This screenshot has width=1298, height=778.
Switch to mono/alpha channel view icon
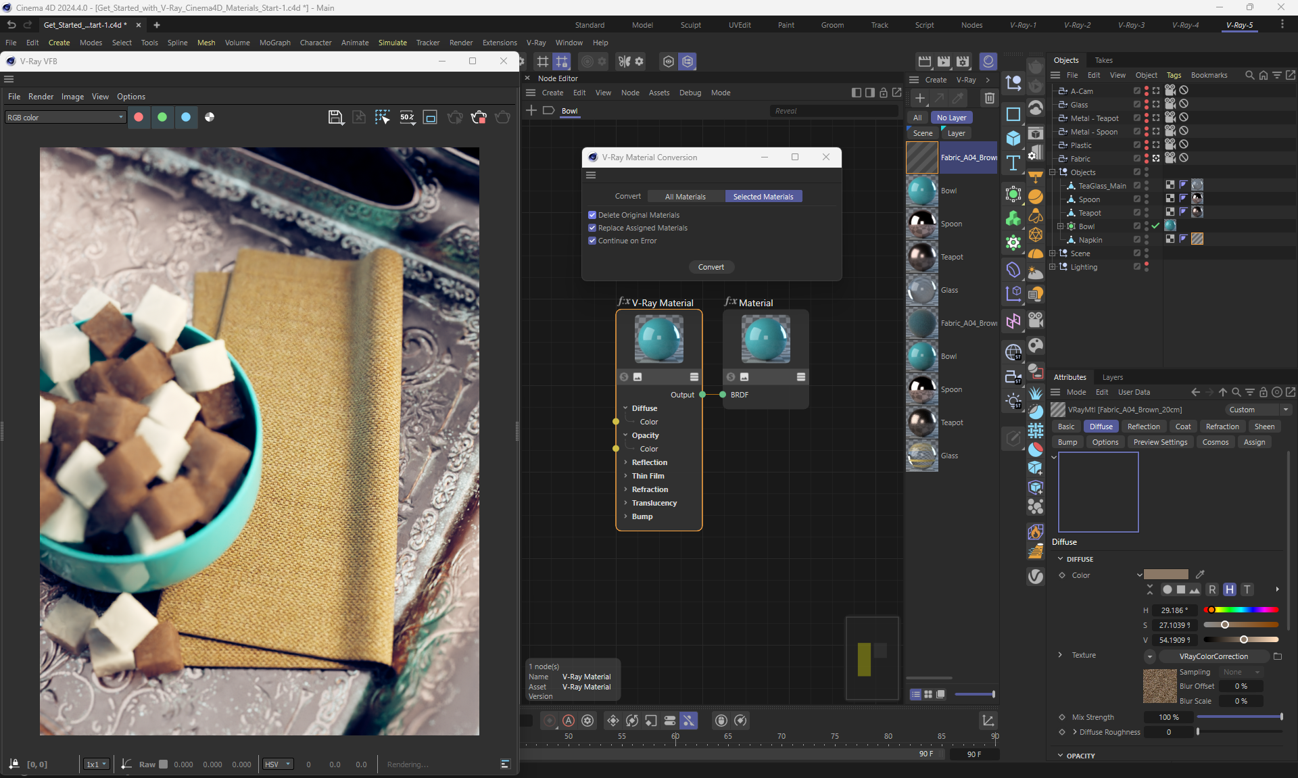click(x=210, y=118)
